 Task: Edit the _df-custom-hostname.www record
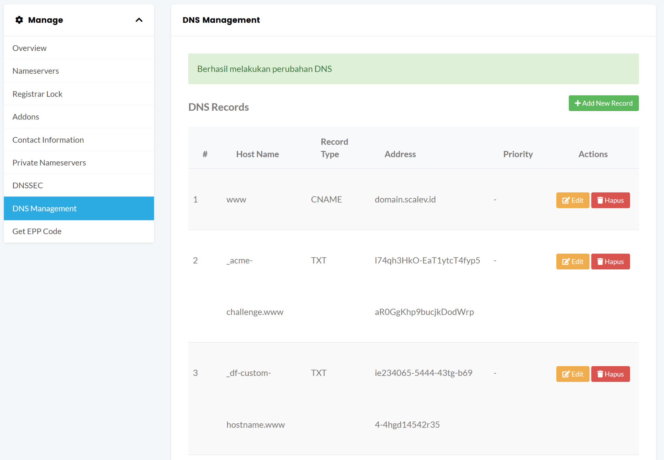573,374
